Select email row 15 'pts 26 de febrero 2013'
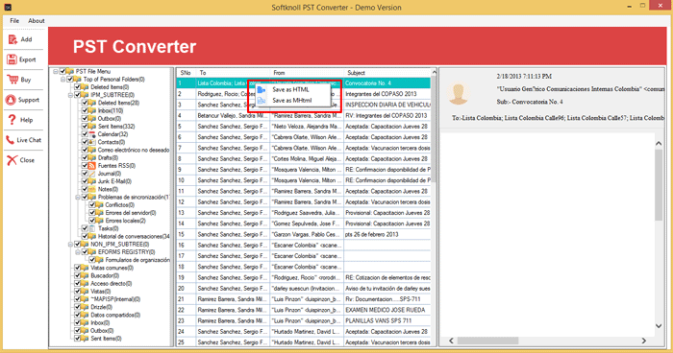Viewport: 673px width, 353px height. pos(304,234)
